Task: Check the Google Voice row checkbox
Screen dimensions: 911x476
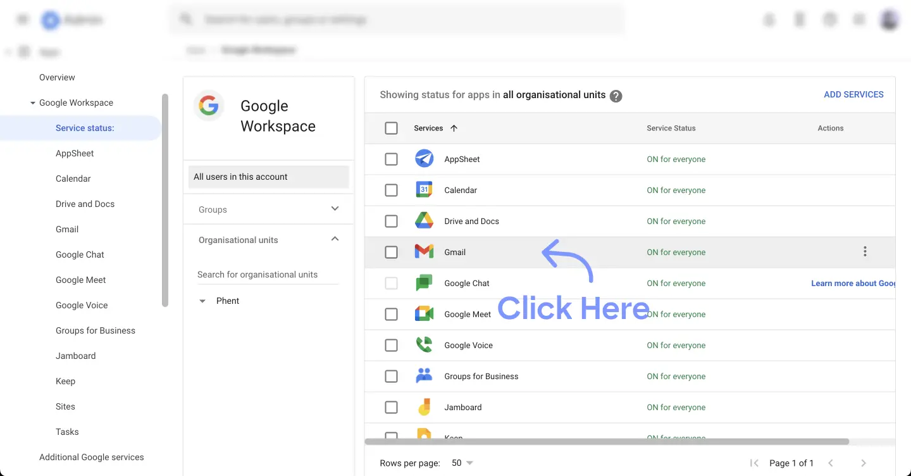Action: click(392, 345)
